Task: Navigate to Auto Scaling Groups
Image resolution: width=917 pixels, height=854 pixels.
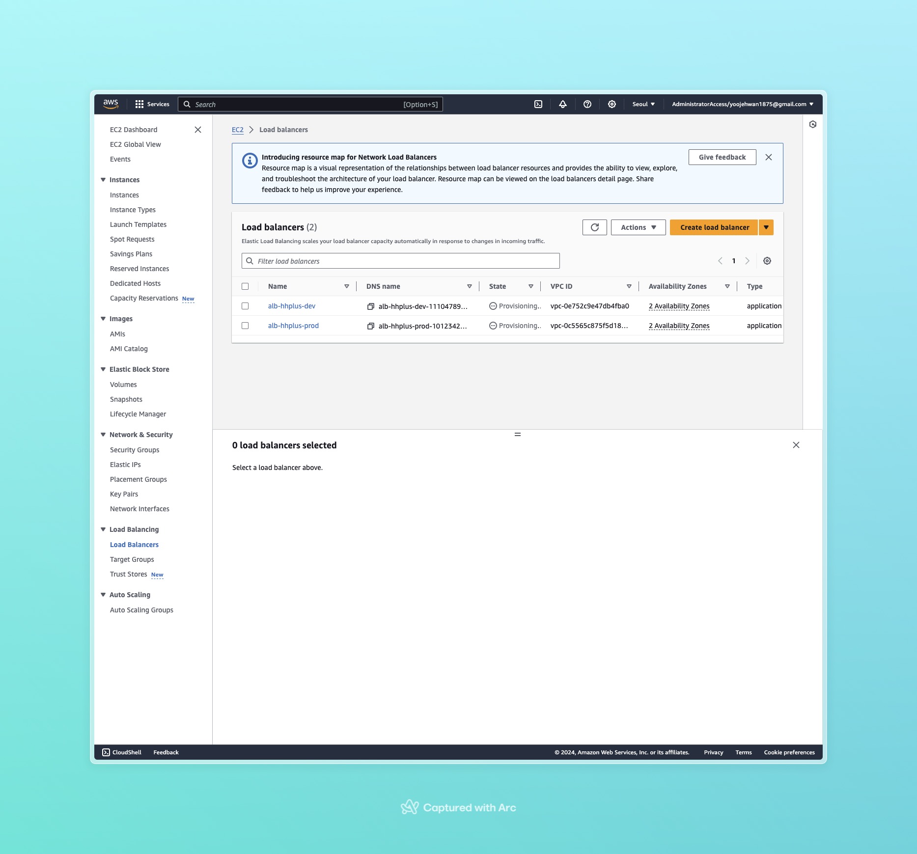Action: pyautogui.click(x=141, y=610)
